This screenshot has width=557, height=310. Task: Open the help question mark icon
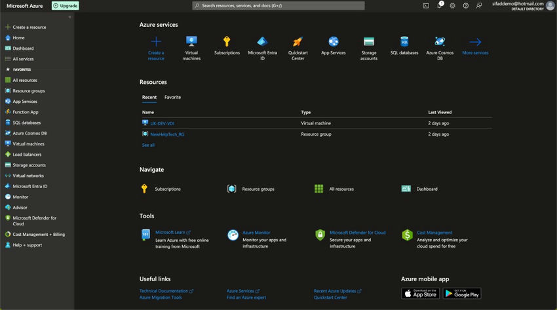(x=466, y=6)
